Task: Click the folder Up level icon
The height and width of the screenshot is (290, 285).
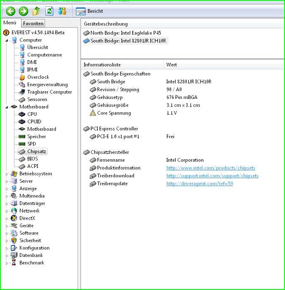Action: tap(36, 11)
